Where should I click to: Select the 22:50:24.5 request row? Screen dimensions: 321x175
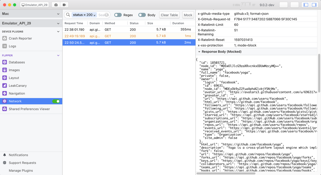(129, 42)
